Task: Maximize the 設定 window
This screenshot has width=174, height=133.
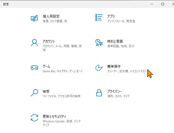Action: pos(163,4)
